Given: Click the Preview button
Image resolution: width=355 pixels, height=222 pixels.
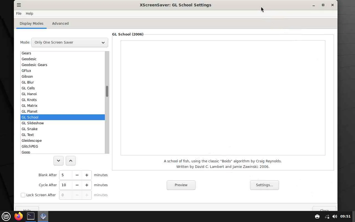Looking at the screenshot, I should point(181,185).
